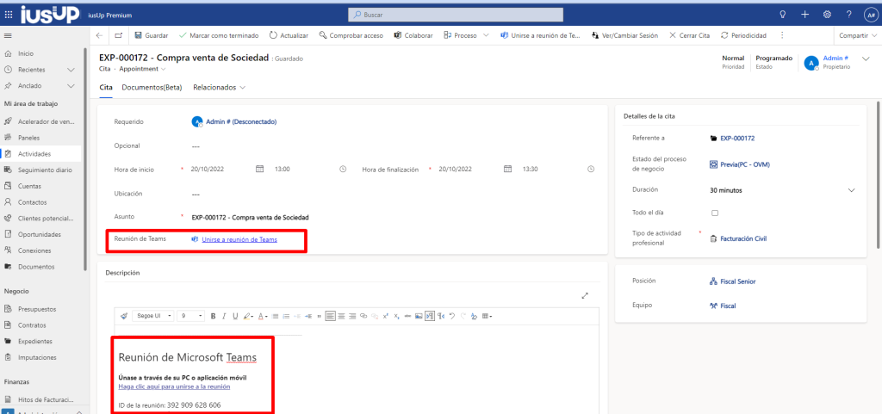Open more commands ellipsis menu
The image size is (882, 414).
coord(782,35)
